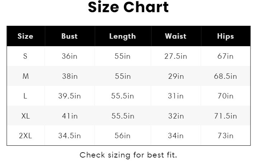
Task: Click the M size row label
Action: point(25,76)
